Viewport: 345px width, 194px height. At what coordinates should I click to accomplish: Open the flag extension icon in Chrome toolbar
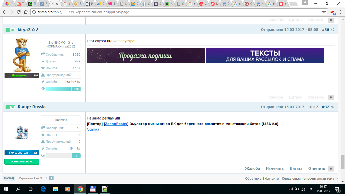pos(333,12)
